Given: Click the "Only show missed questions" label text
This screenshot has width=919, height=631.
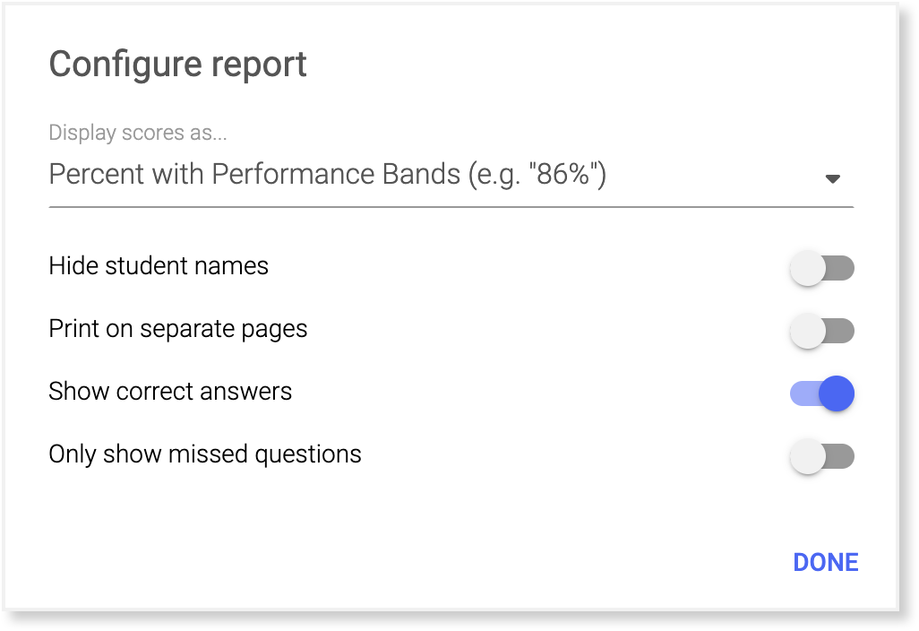Looking at the screenshot, I should coord(205,454).
